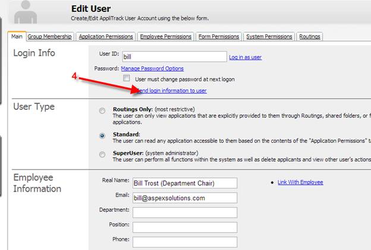Click the Log in as user link
The width and height of the screenshot is (371, 250).
pyautogui.click(x=245, y=57)
